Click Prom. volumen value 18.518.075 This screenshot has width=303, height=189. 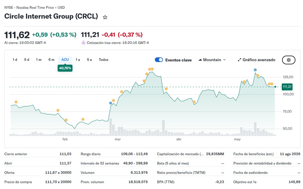coord(138,182)
